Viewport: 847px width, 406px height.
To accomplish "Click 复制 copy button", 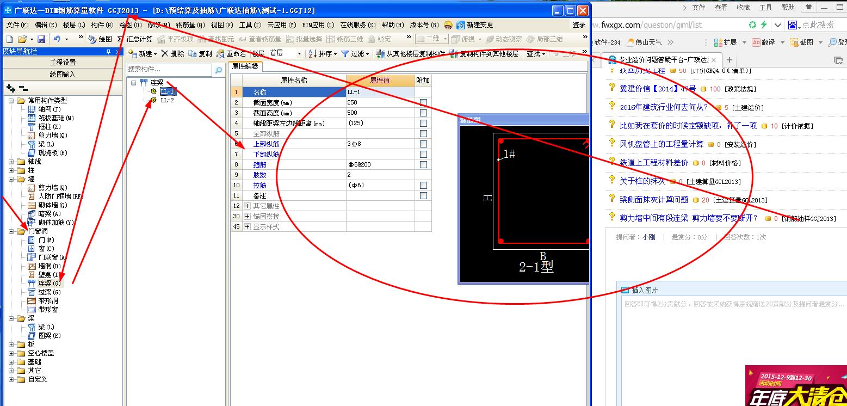I will 200,54.
